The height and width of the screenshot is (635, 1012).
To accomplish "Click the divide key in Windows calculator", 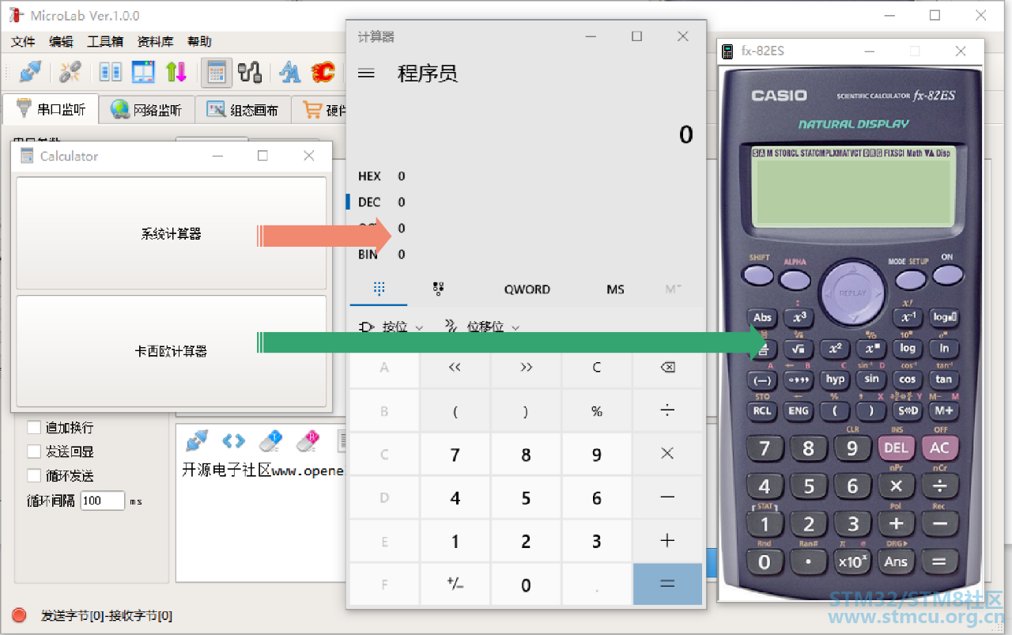I will [x=667, y=410].
